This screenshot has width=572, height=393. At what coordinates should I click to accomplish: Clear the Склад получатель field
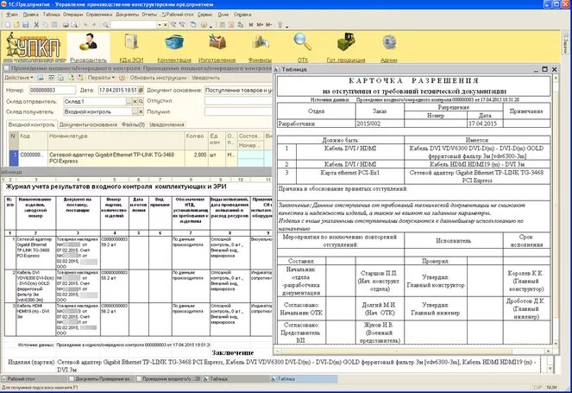point(141,111)
